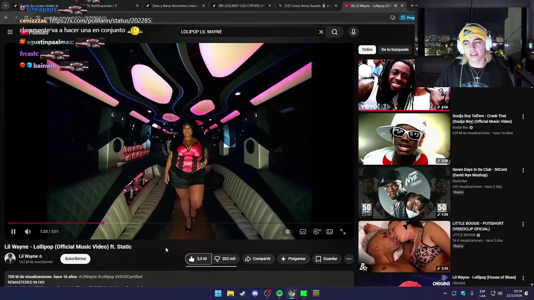Clear the search box text
The height and width of the screenshot is (300, 534).
(321, 32)
